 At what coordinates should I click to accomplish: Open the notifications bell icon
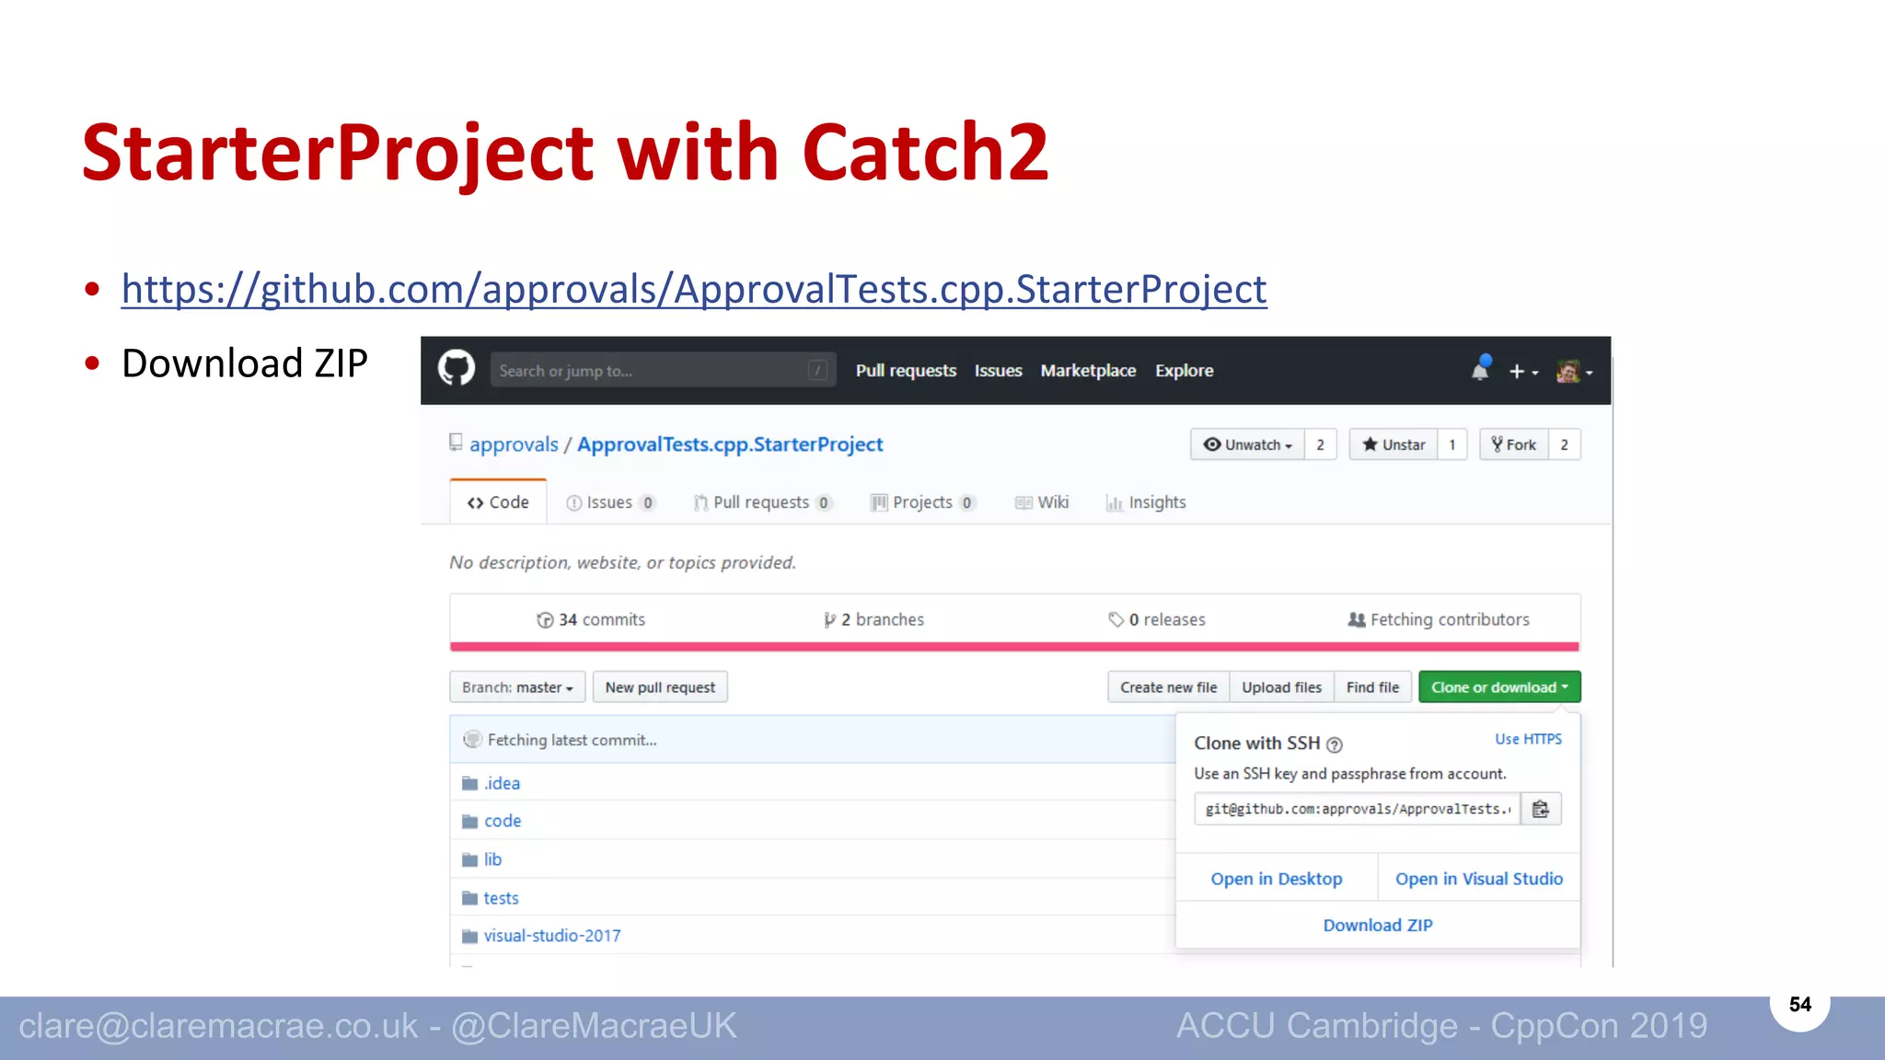[1480, 369]
